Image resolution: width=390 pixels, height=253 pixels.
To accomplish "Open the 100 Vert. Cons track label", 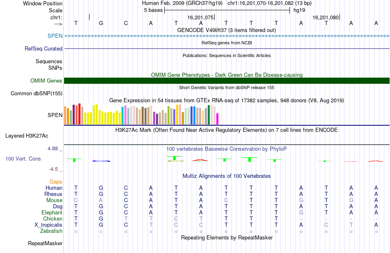I will [23, 159].
